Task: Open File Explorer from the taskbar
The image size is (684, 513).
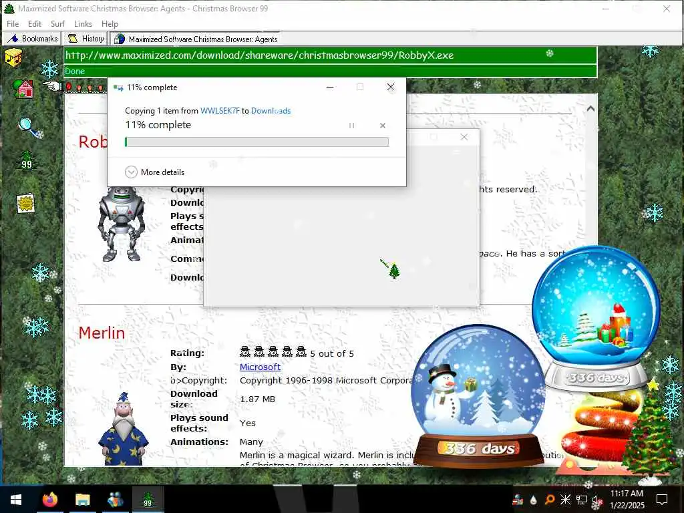Action: [82, 500]
